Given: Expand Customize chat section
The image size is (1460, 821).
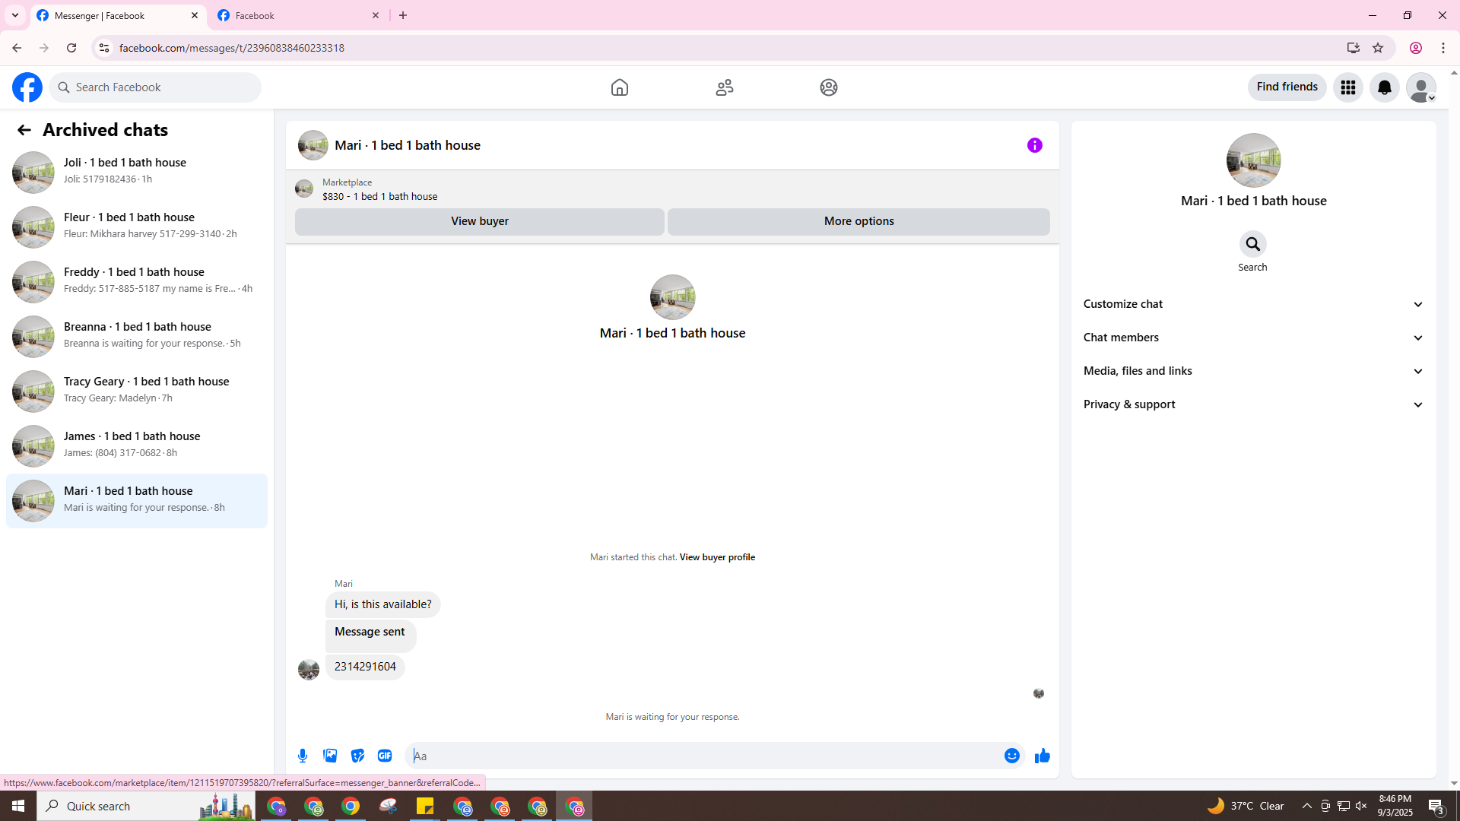Looking at the screenshot, I should (x=1253, y=304).
